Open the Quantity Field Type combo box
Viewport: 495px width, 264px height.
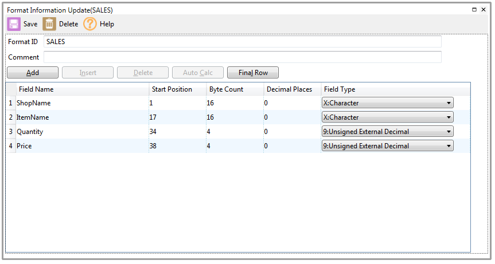tap(387, 132)
